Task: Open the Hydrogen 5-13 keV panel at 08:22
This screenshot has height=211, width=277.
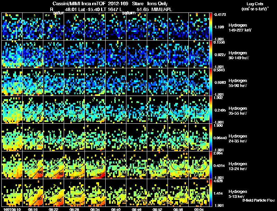Action: click(54, 193)
